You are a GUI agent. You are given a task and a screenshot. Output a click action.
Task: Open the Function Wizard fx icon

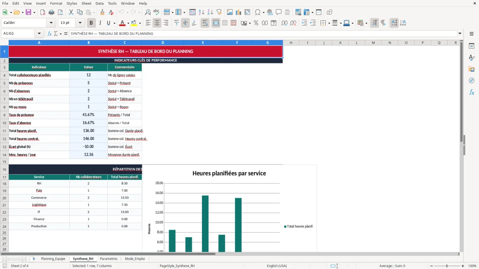(50, 34)
